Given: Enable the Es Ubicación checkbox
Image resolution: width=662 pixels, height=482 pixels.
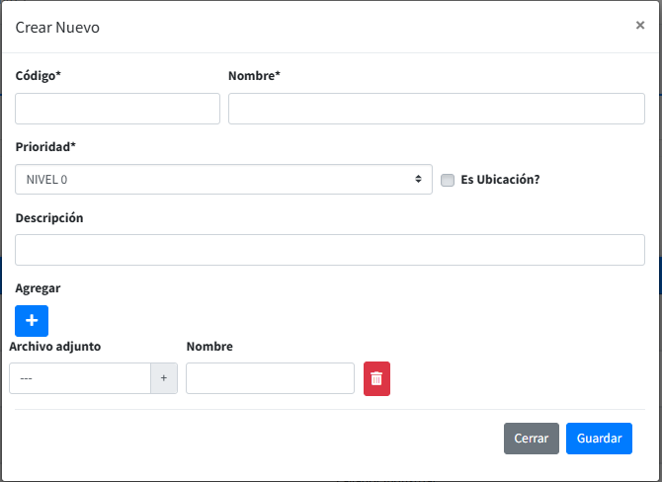Looking at the screenshot, I should click(x=448, y=180).
